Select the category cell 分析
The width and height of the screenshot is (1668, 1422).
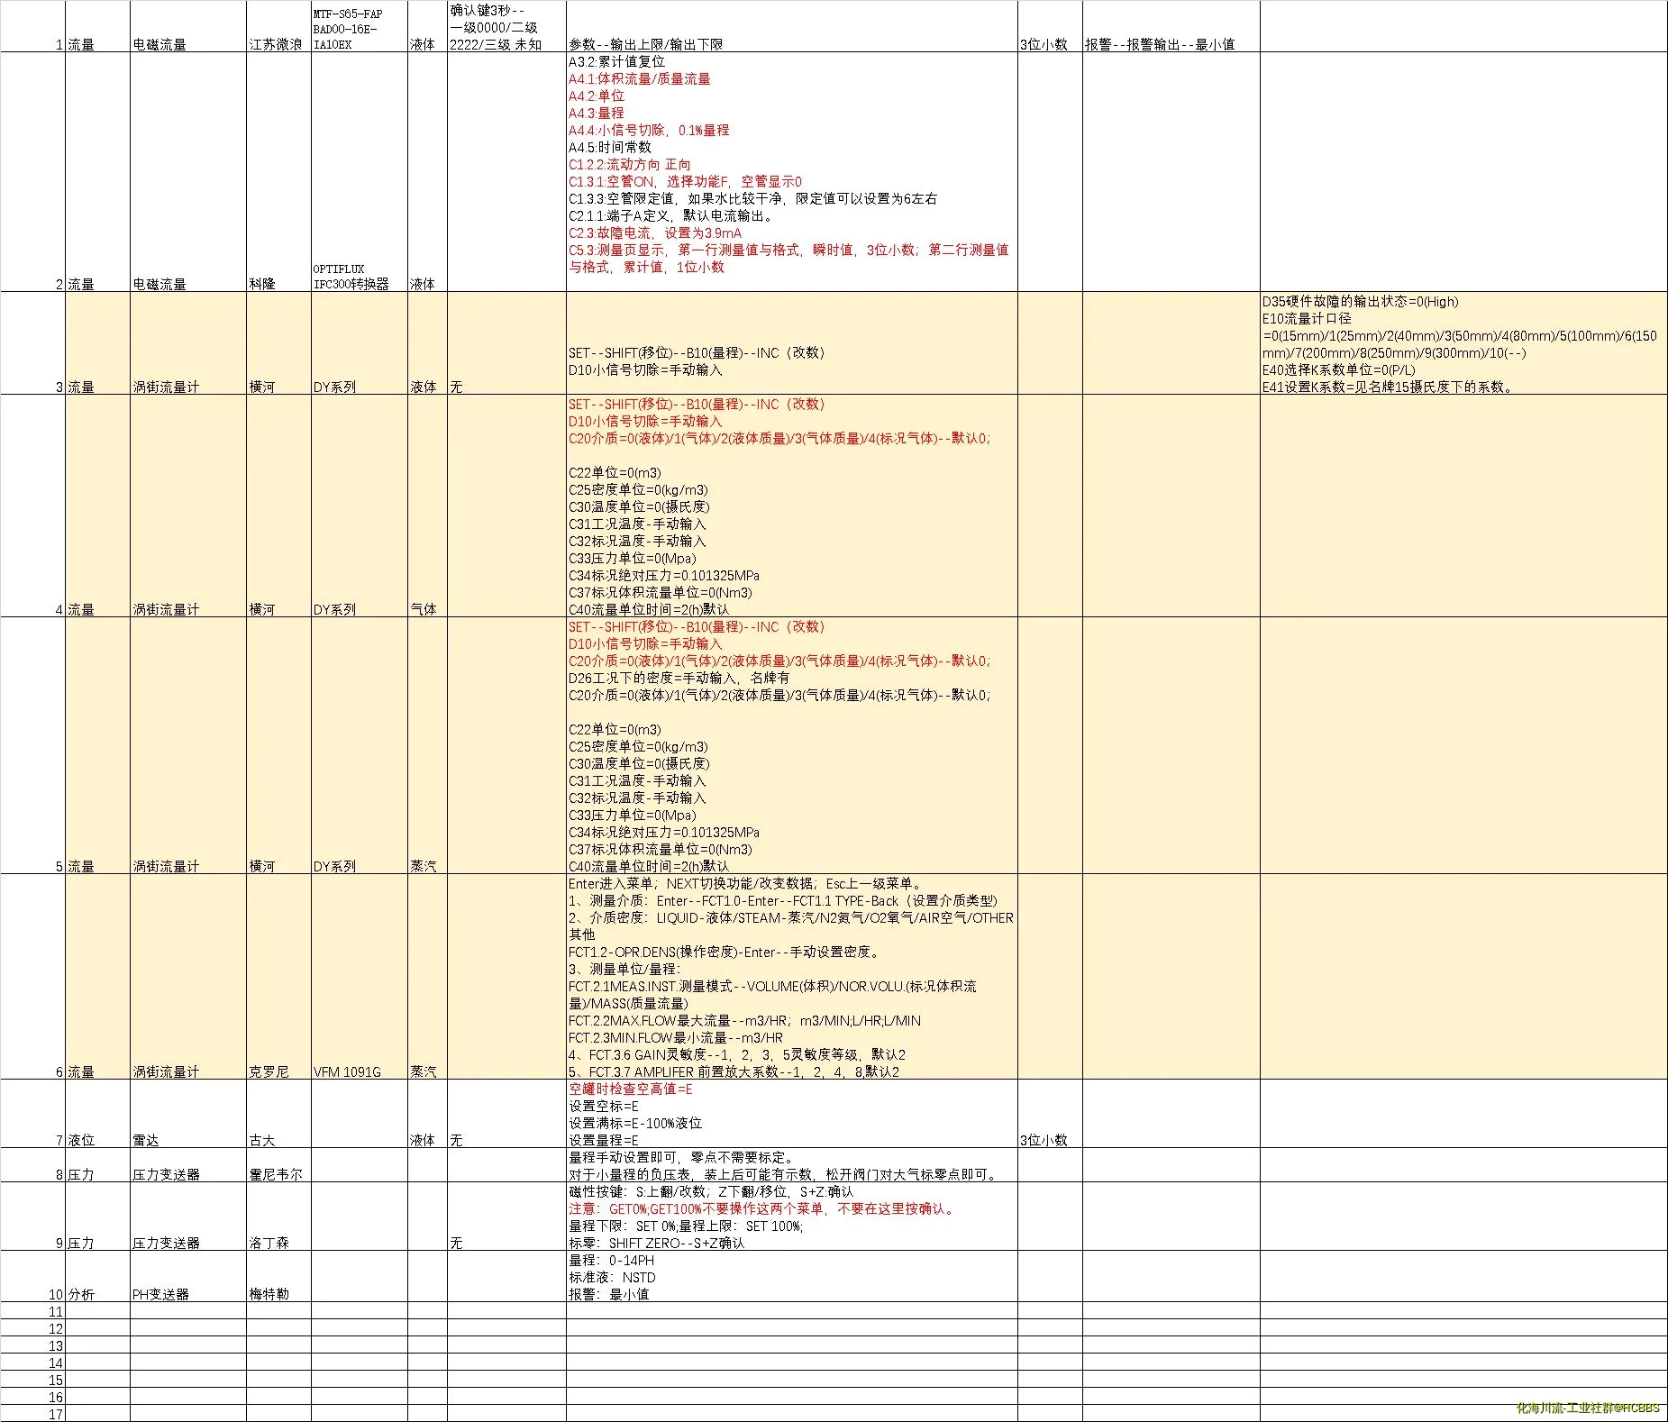click(x=97, y=1276)
